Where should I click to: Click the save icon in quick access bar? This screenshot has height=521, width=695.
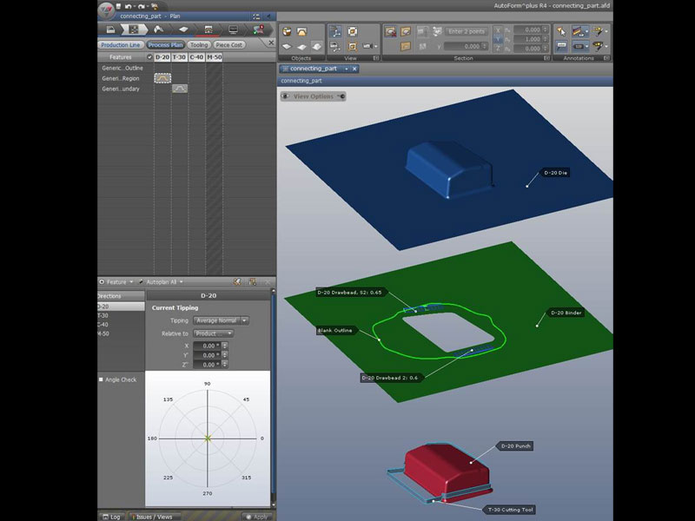tap(118, 6)
